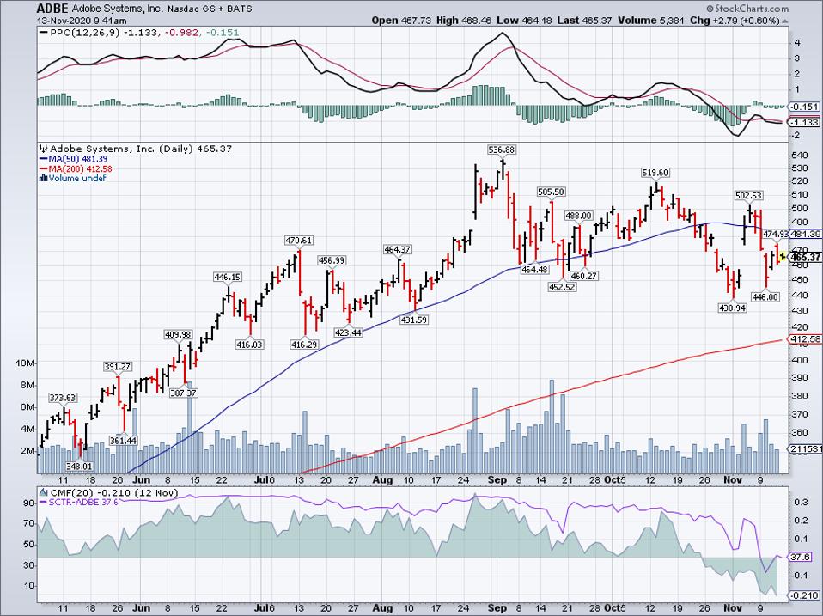Click the Chg +2.79 (+0.60%) header value
This screenshot has height=616, width=823.
(x=735, y=21)
